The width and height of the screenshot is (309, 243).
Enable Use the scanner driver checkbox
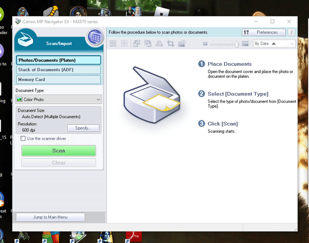click(x=23, y=139)
